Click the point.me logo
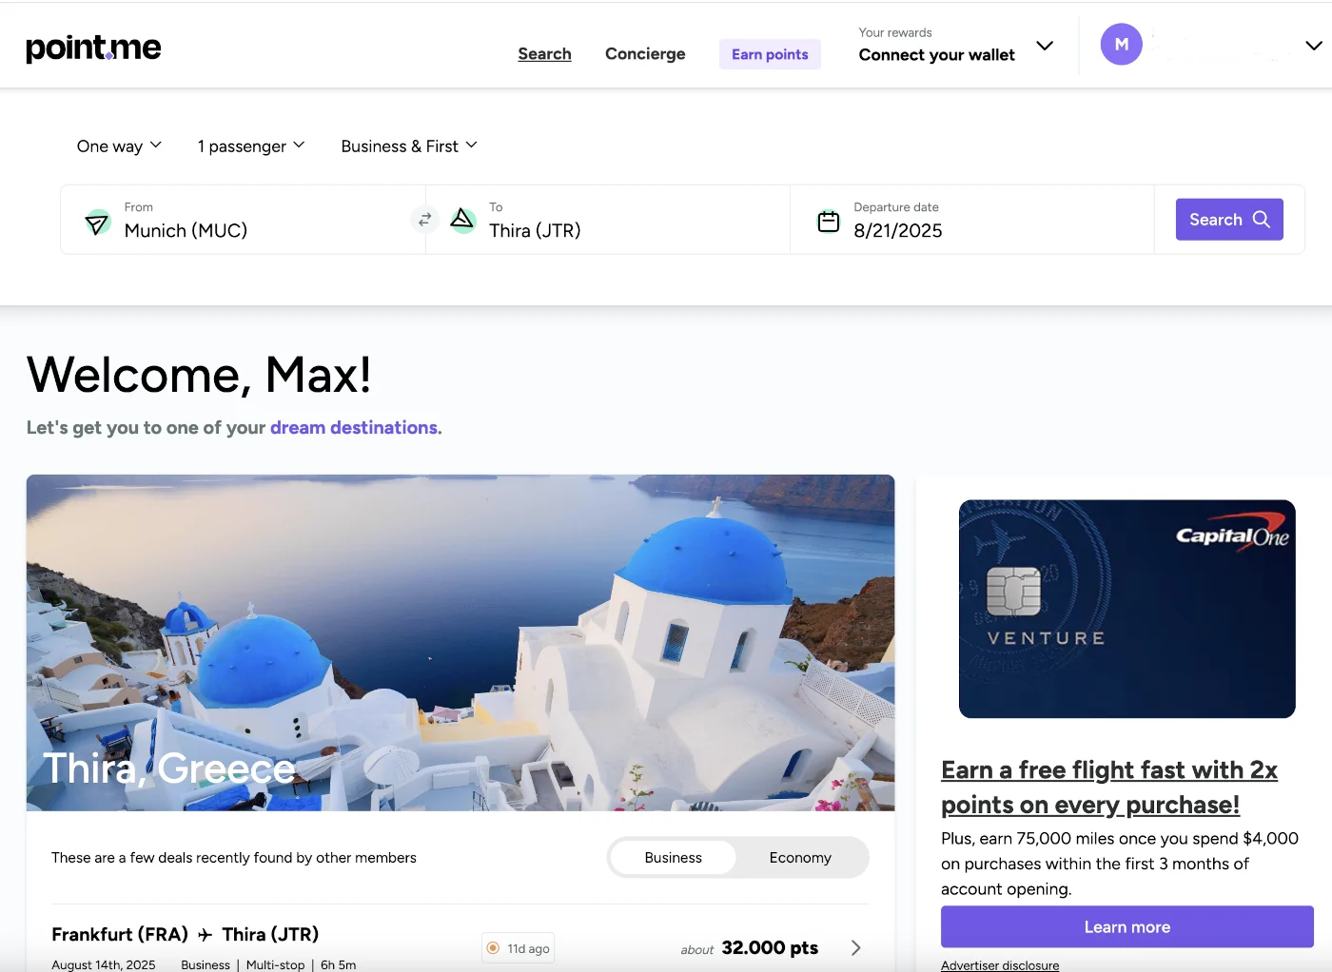Viewport: 1332px width, 972px height. pyautogui.click(x=93, y=48)
